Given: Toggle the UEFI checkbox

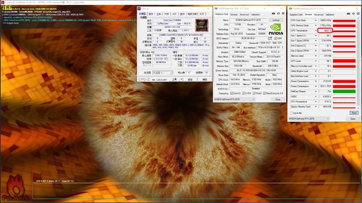Looking at the screenshot, I should pos(276,38).
